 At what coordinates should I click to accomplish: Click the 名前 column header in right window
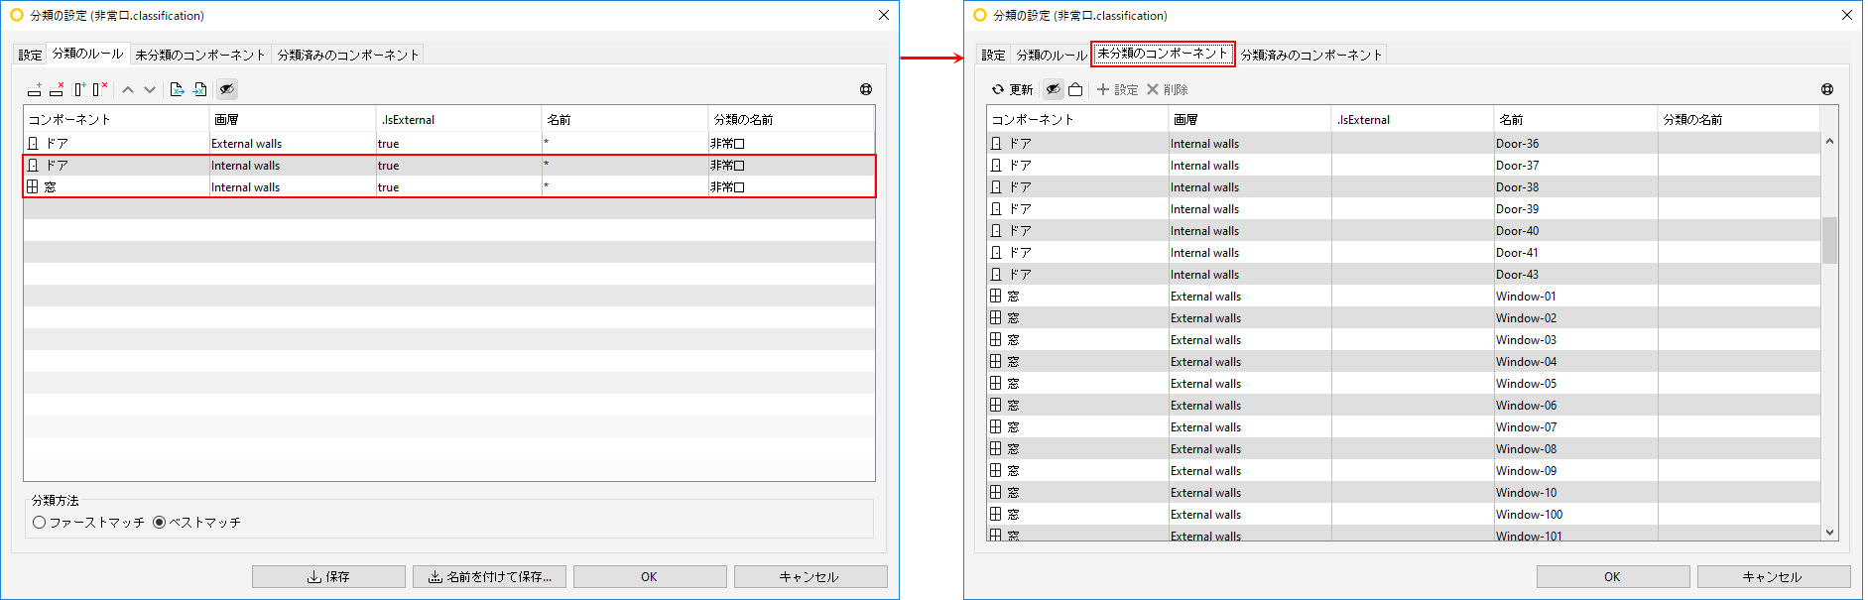(1575, 119)
